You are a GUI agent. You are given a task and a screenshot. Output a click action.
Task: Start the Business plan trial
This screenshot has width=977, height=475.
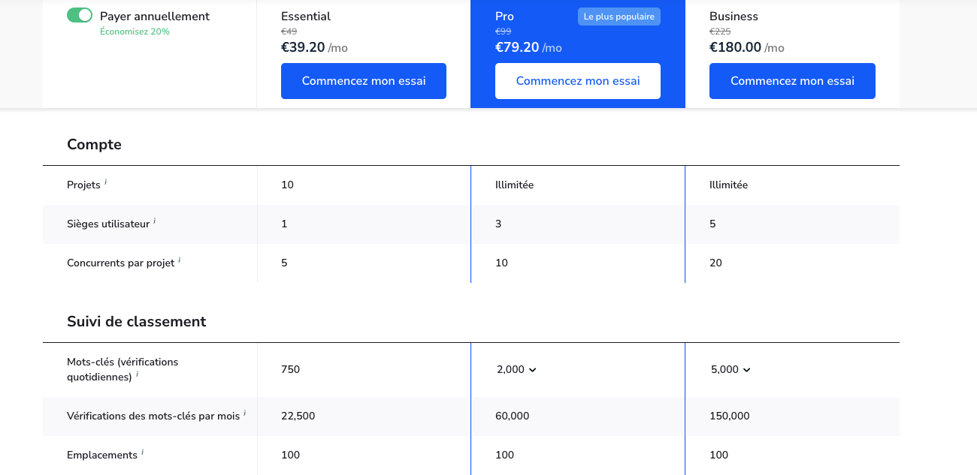pyautogui.click(x=792, y=81)
